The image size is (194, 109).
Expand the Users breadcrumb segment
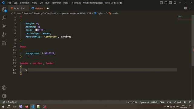(x=18, y=13)
